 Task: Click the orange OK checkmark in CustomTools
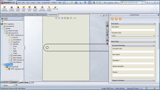[112, 19]
